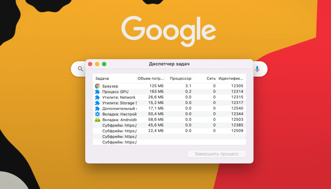
Task: Click the 163 МБ memory value
Action: (x=156, y=92)
